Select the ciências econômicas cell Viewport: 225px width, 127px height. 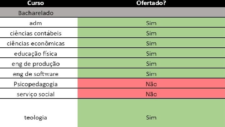pyautogui.click(x=39, y=43)
